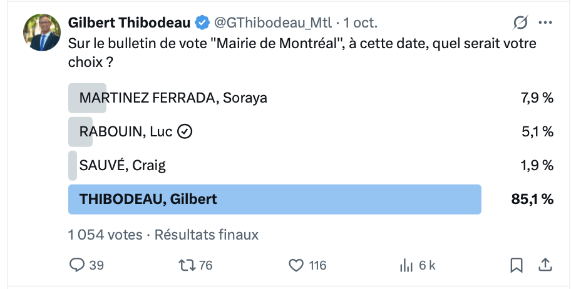Share the tweet via upload arrow icon
Screen dimensions: 571x289
[x=545, y=265]
